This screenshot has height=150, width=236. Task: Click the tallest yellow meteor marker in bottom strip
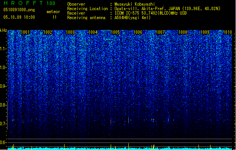coord(128,147)
